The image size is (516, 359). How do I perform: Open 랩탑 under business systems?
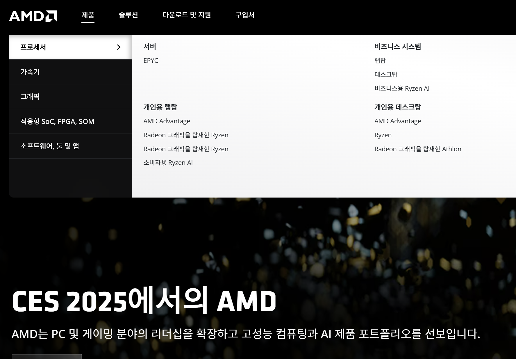[380, 61]
